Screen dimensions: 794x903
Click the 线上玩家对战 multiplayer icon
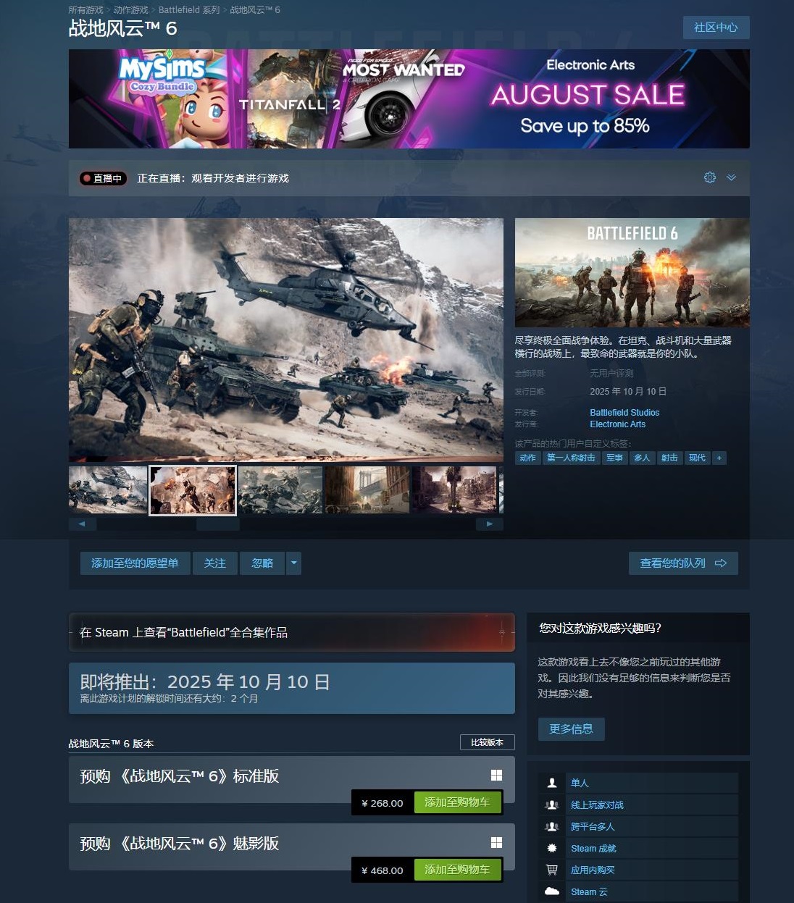(552, 805)
